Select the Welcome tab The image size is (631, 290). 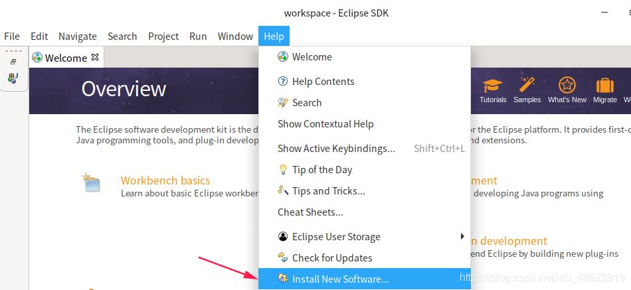click(x=65, y=58)
